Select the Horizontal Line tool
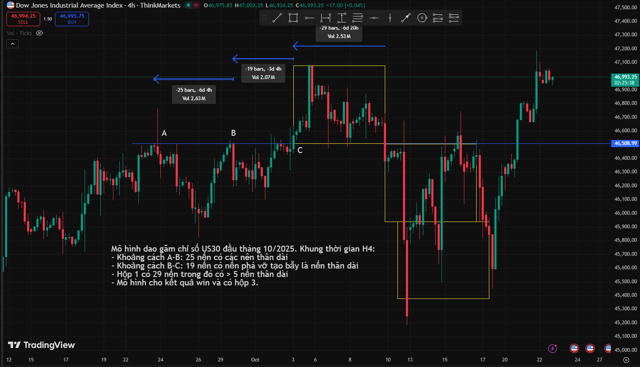Screen dimensions: 640x367 374,18
